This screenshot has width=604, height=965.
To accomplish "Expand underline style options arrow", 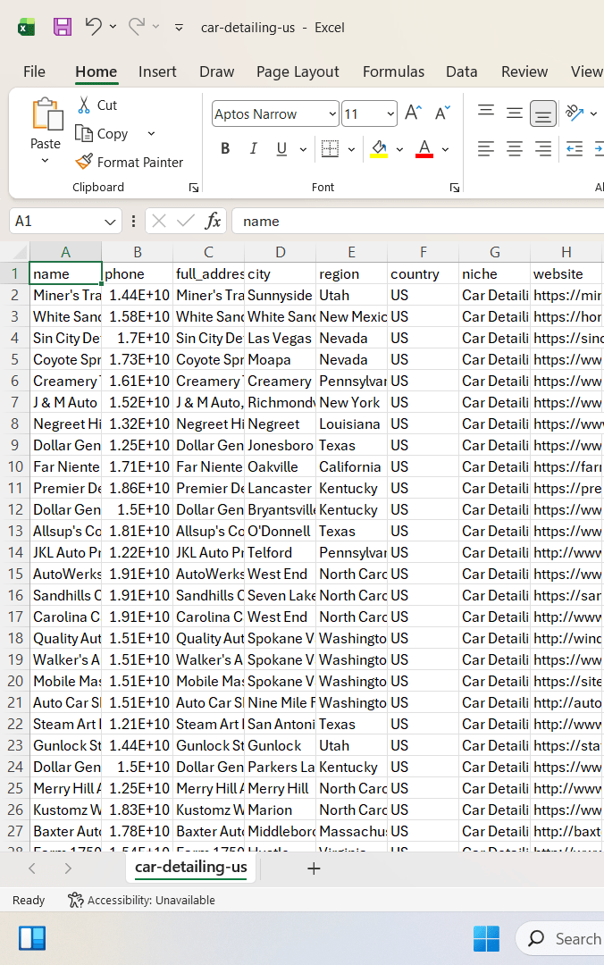I will (303, 149).
